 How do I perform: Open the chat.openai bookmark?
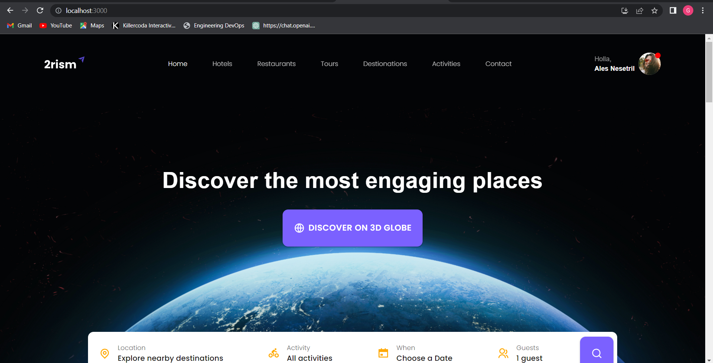coord(284,26)
